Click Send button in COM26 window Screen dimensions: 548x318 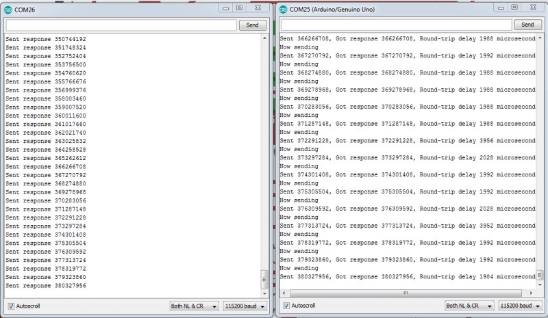tap(252, 25)
